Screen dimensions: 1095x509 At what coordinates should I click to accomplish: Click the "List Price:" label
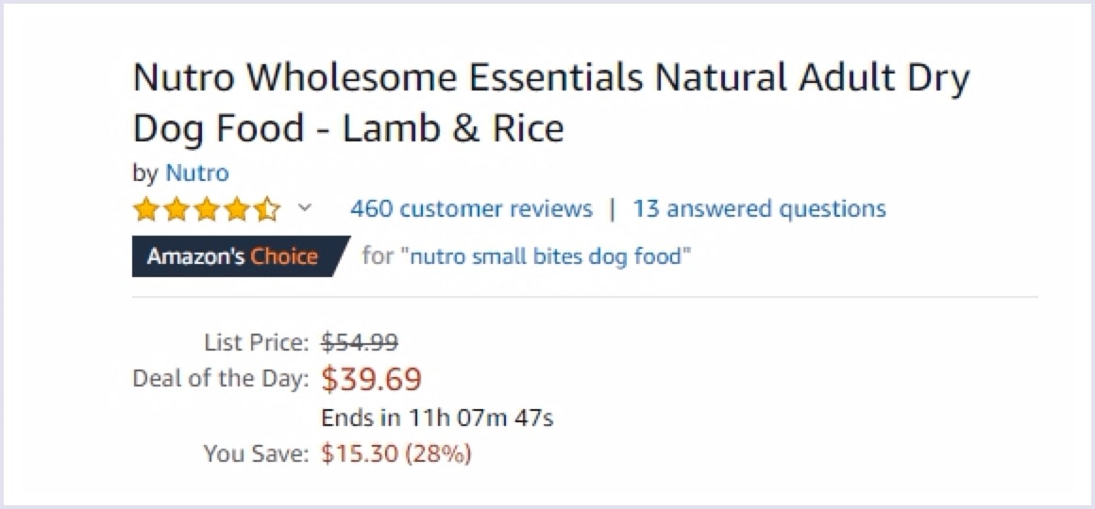coord(256,341)
